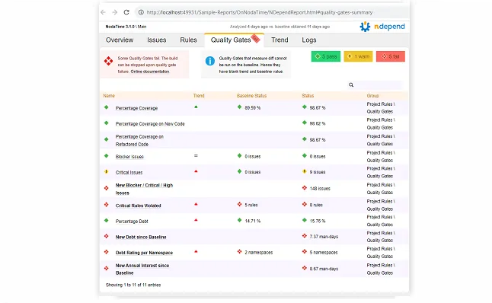Screen dimensions: 492x303
Task: Open the Critical Issues gate
Action: click(129, 173)
